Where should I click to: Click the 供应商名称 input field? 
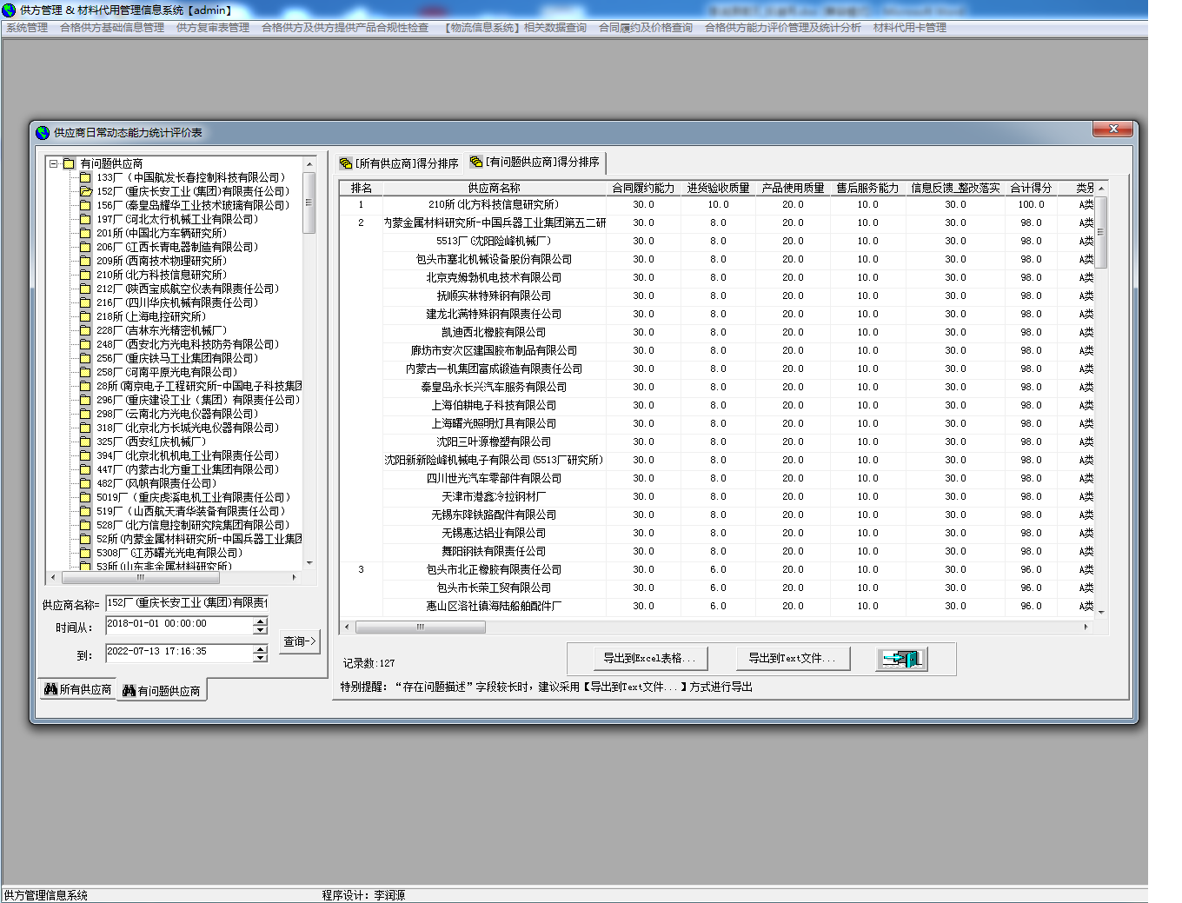pyautogui.click(x=187, y=602)
